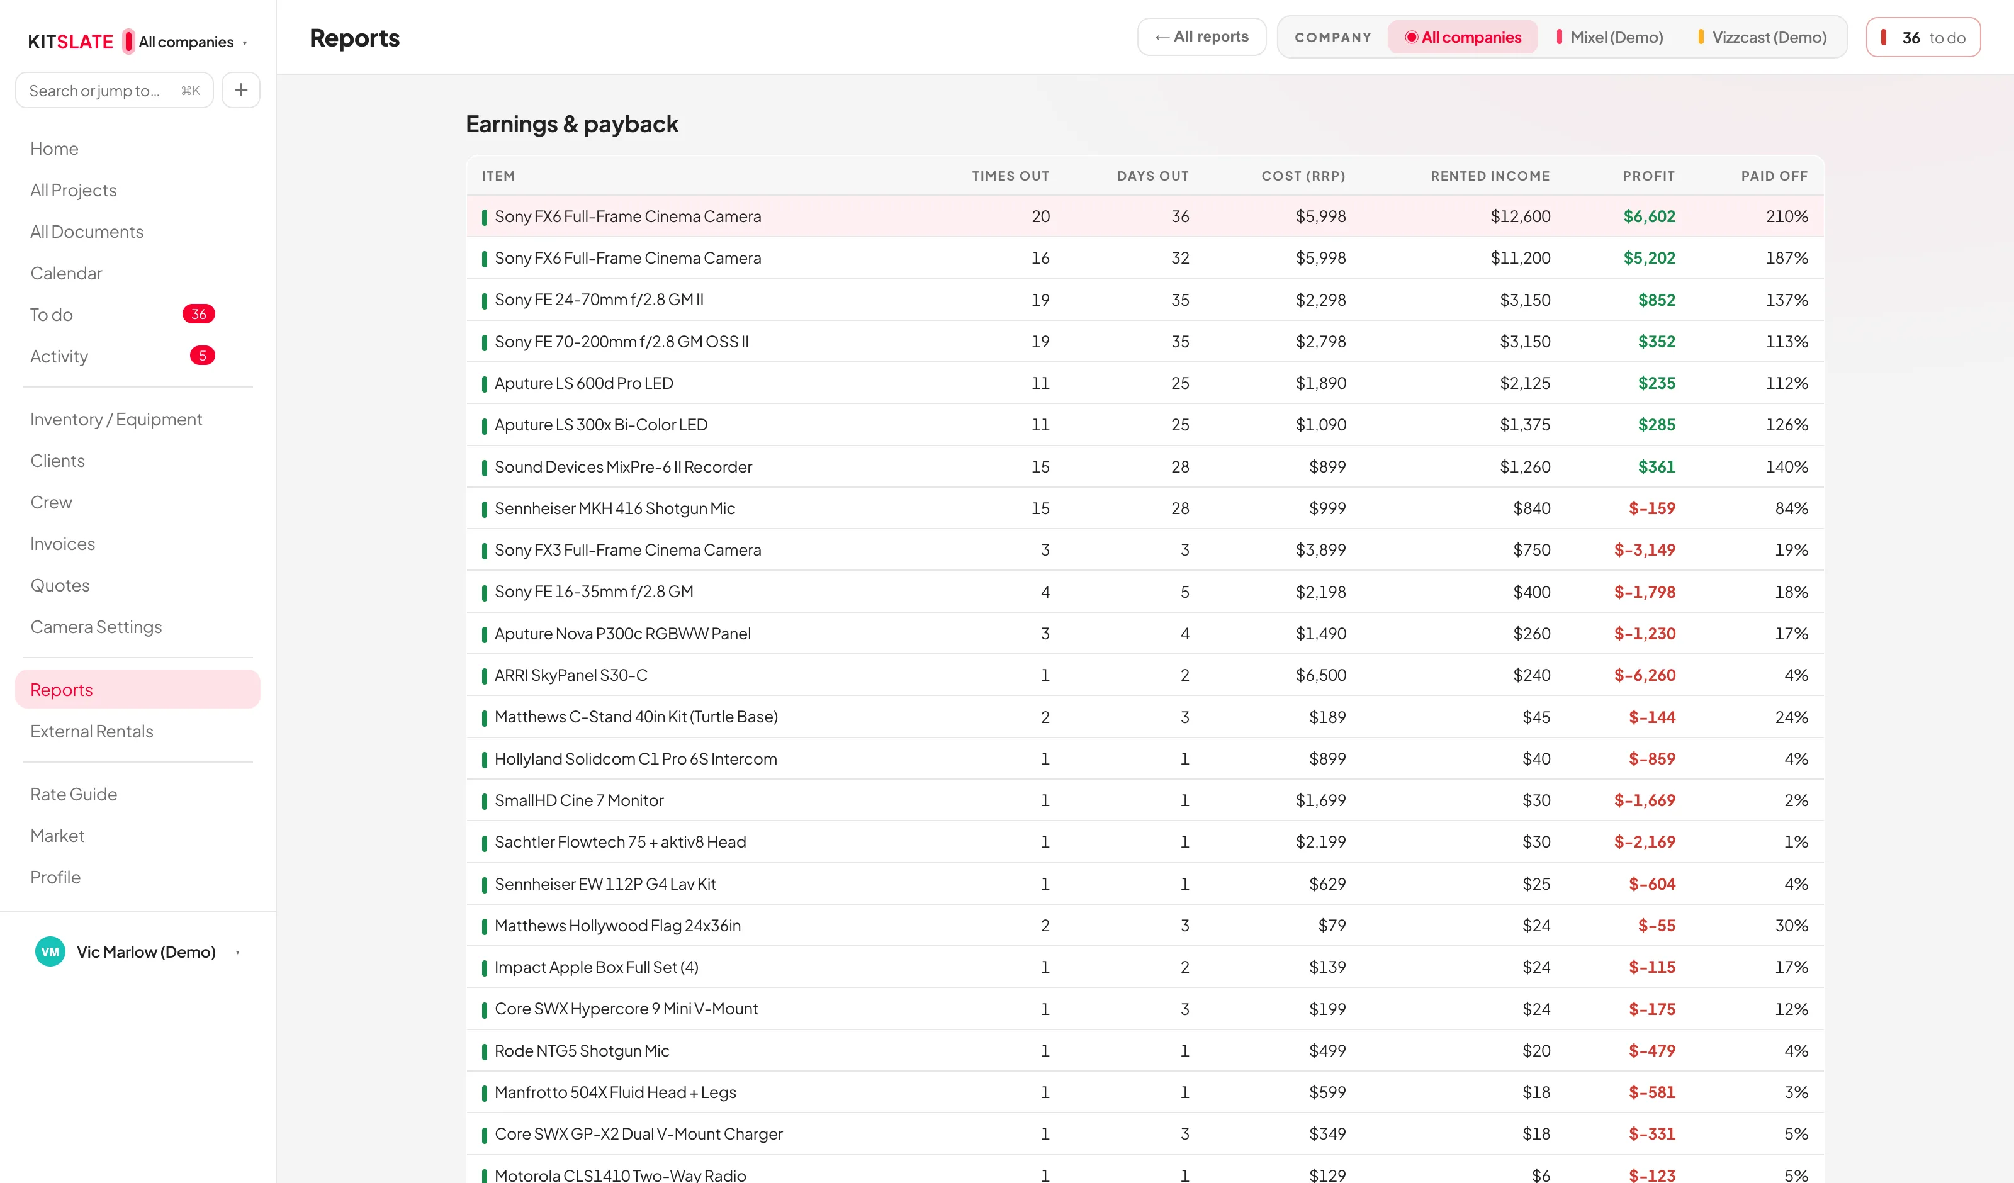Image resolution: width=2014 pixels, height=1183 pixels.
Task: Open Invoices page
Action: click(62, 544)
